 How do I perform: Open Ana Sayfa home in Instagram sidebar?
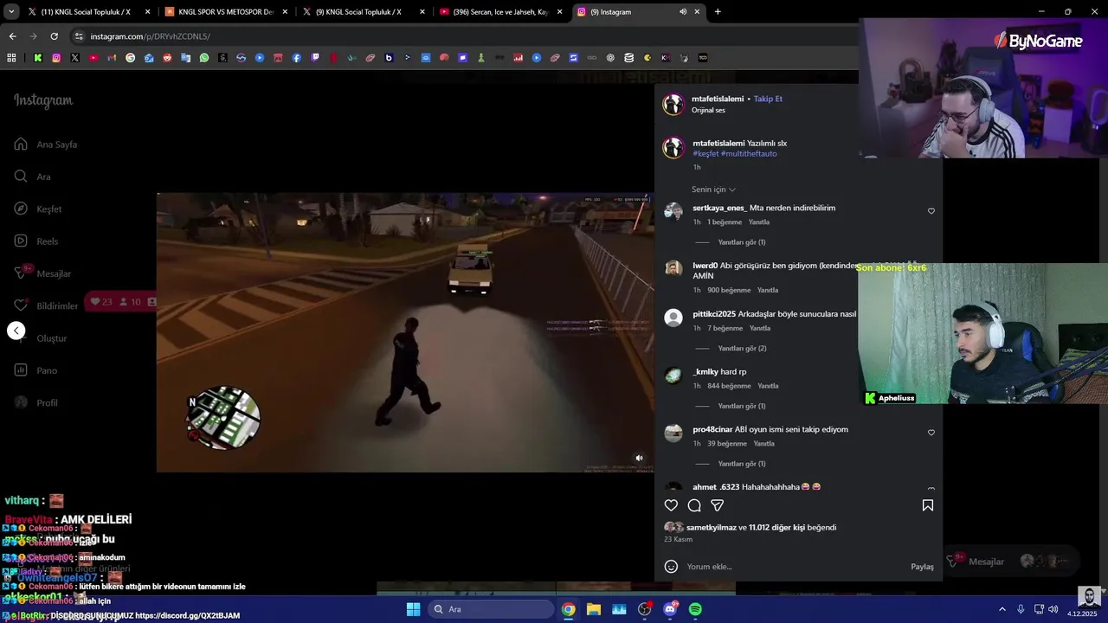(x=46, y=145)
